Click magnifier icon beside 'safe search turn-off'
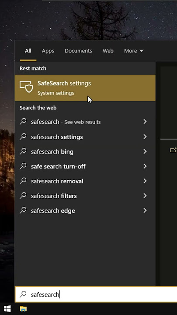This screenshot has width=177, height=315. [x=23, y=166]
